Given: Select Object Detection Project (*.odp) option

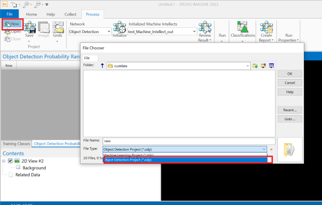Looking at the screenshot, I should pos(188,160).
